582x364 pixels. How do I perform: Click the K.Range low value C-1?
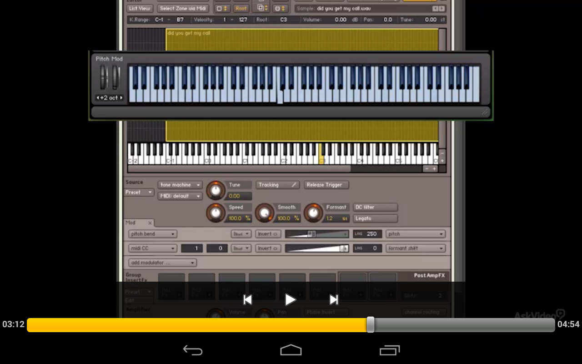coord(159,20)
